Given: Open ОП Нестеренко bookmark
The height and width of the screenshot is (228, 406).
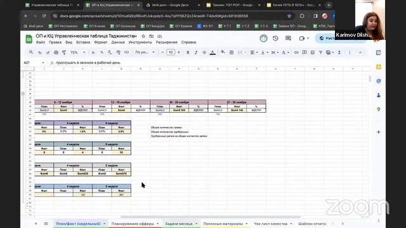Looking at the screenshot, I should tap(63, 26).
